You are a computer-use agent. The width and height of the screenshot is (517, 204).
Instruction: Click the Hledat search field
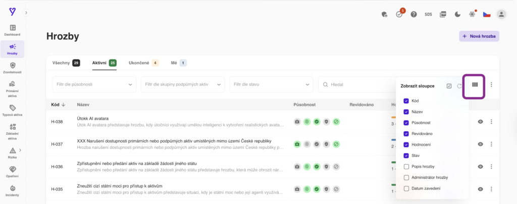(358, 85)
